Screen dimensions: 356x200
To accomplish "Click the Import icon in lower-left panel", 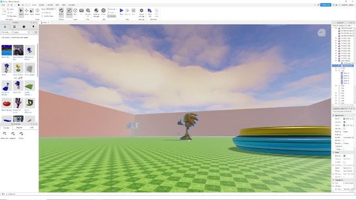I will click(x=13, y=134).
